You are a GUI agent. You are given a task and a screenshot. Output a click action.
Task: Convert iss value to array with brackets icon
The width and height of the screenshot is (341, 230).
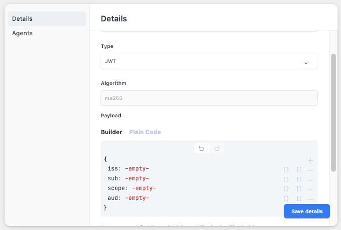click(x=299, y=169)
